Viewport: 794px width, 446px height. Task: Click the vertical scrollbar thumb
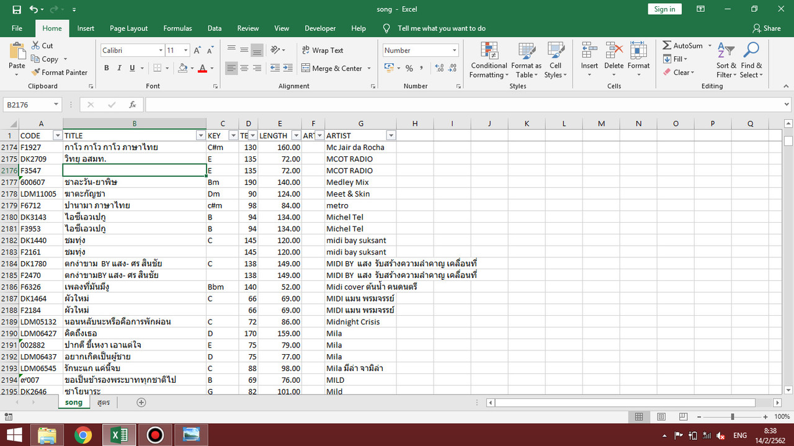[x=788, y=141]
